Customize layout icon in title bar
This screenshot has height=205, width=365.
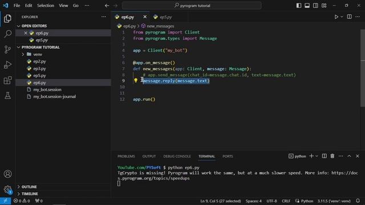click(x=324, y=6)
